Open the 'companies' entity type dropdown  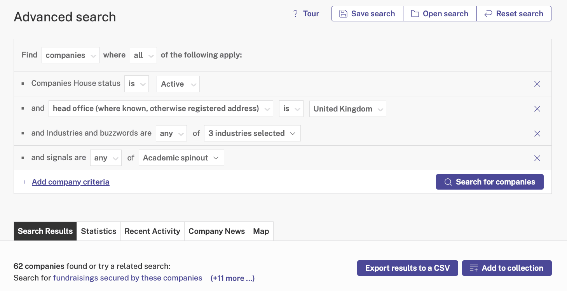pyautogui.click(x=70, y=55)
